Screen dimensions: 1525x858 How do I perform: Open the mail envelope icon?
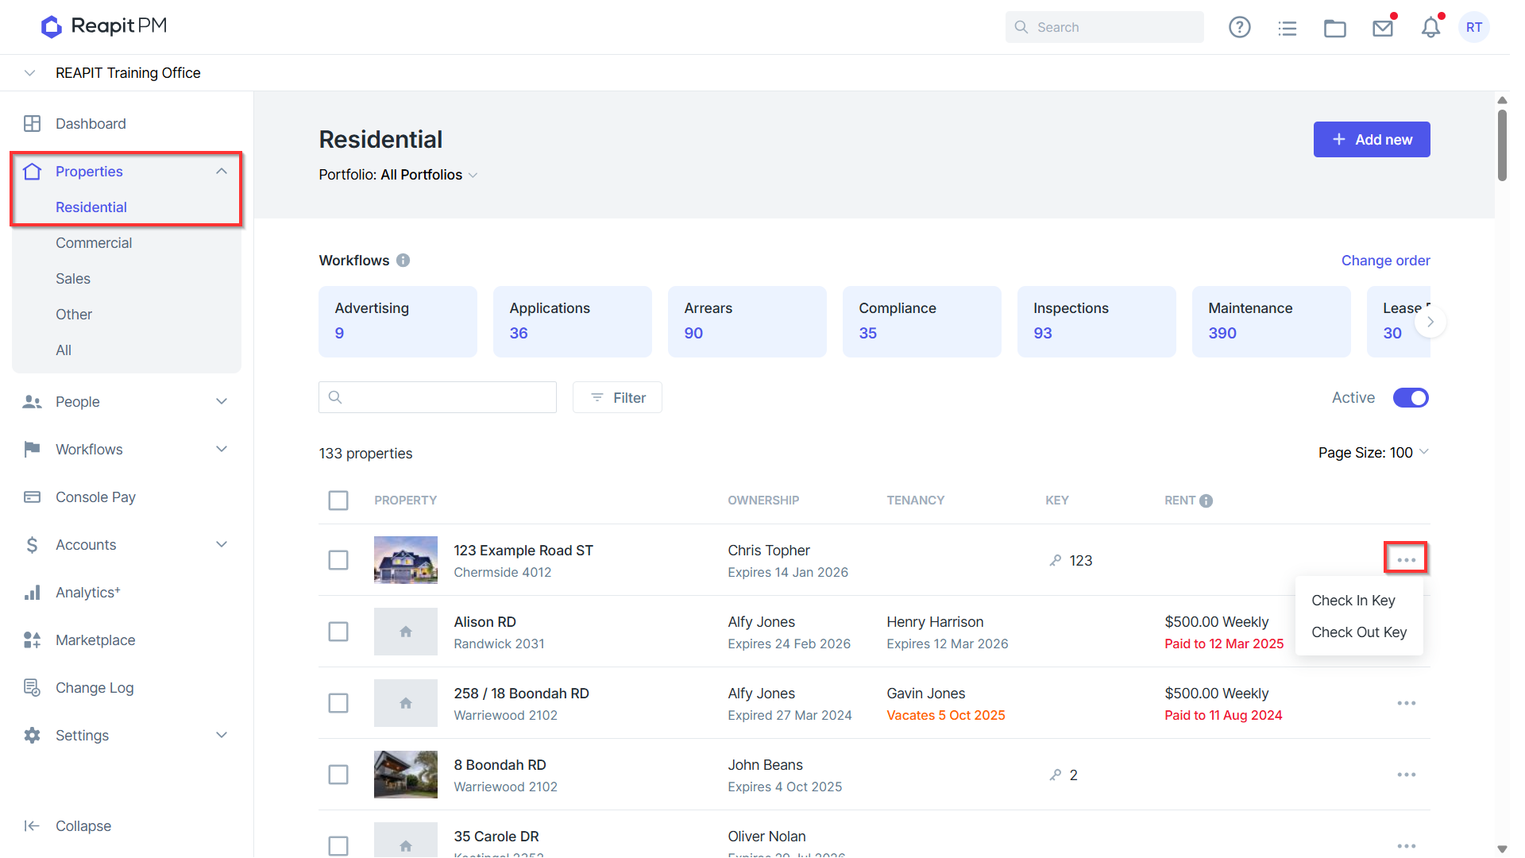click(1383, 28)
